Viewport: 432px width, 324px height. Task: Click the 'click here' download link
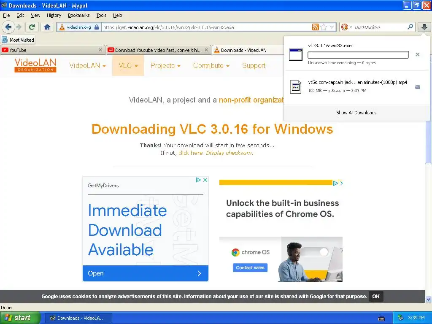[191, 153]
